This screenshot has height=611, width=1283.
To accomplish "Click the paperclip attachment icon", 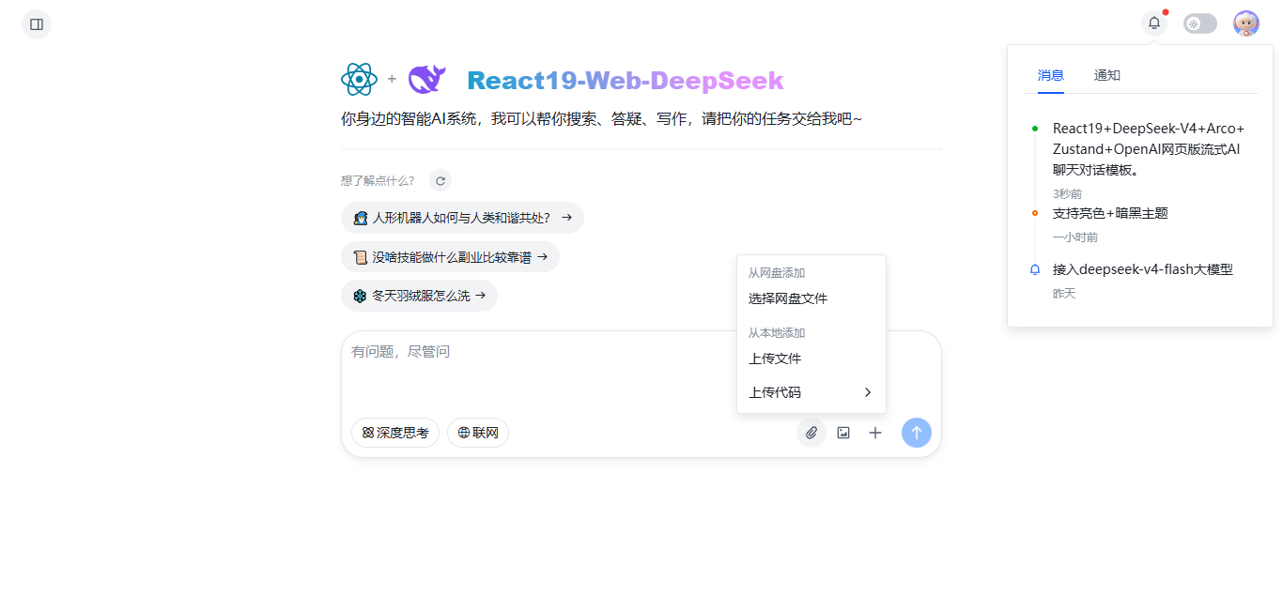I will (812, 433).
